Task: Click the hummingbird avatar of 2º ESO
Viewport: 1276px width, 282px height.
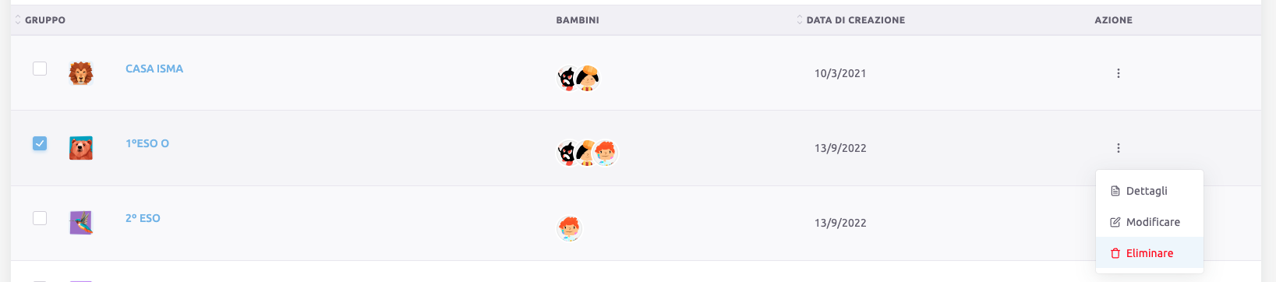Action: 81,223
